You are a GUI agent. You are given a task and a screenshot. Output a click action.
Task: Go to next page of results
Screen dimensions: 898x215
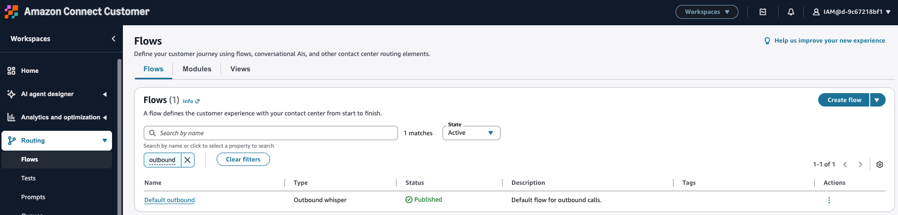[x=860, y=164]
